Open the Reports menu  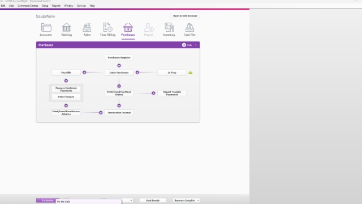(x=56, y=6)
